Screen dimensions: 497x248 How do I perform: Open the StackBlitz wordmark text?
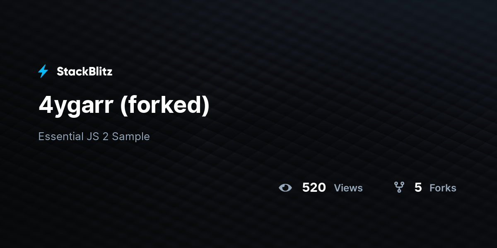click(84, 72)
